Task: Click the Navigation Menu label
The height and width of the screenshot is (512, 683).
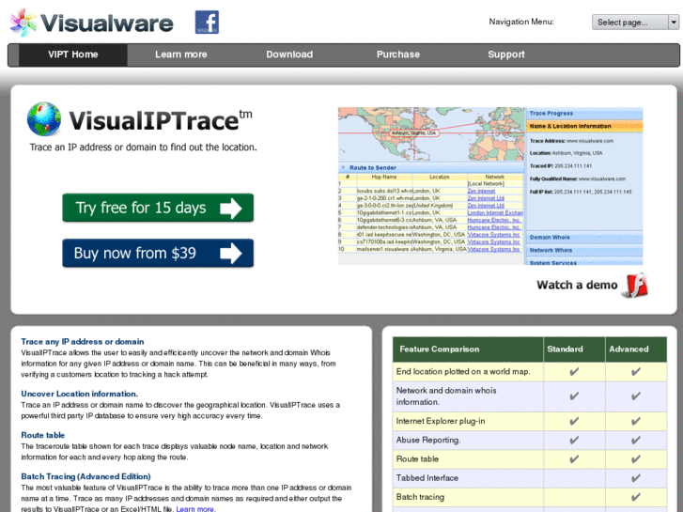Action: 521,22
